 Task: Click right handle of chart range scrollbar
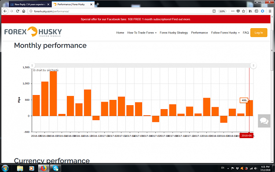(x=253, y=66)
